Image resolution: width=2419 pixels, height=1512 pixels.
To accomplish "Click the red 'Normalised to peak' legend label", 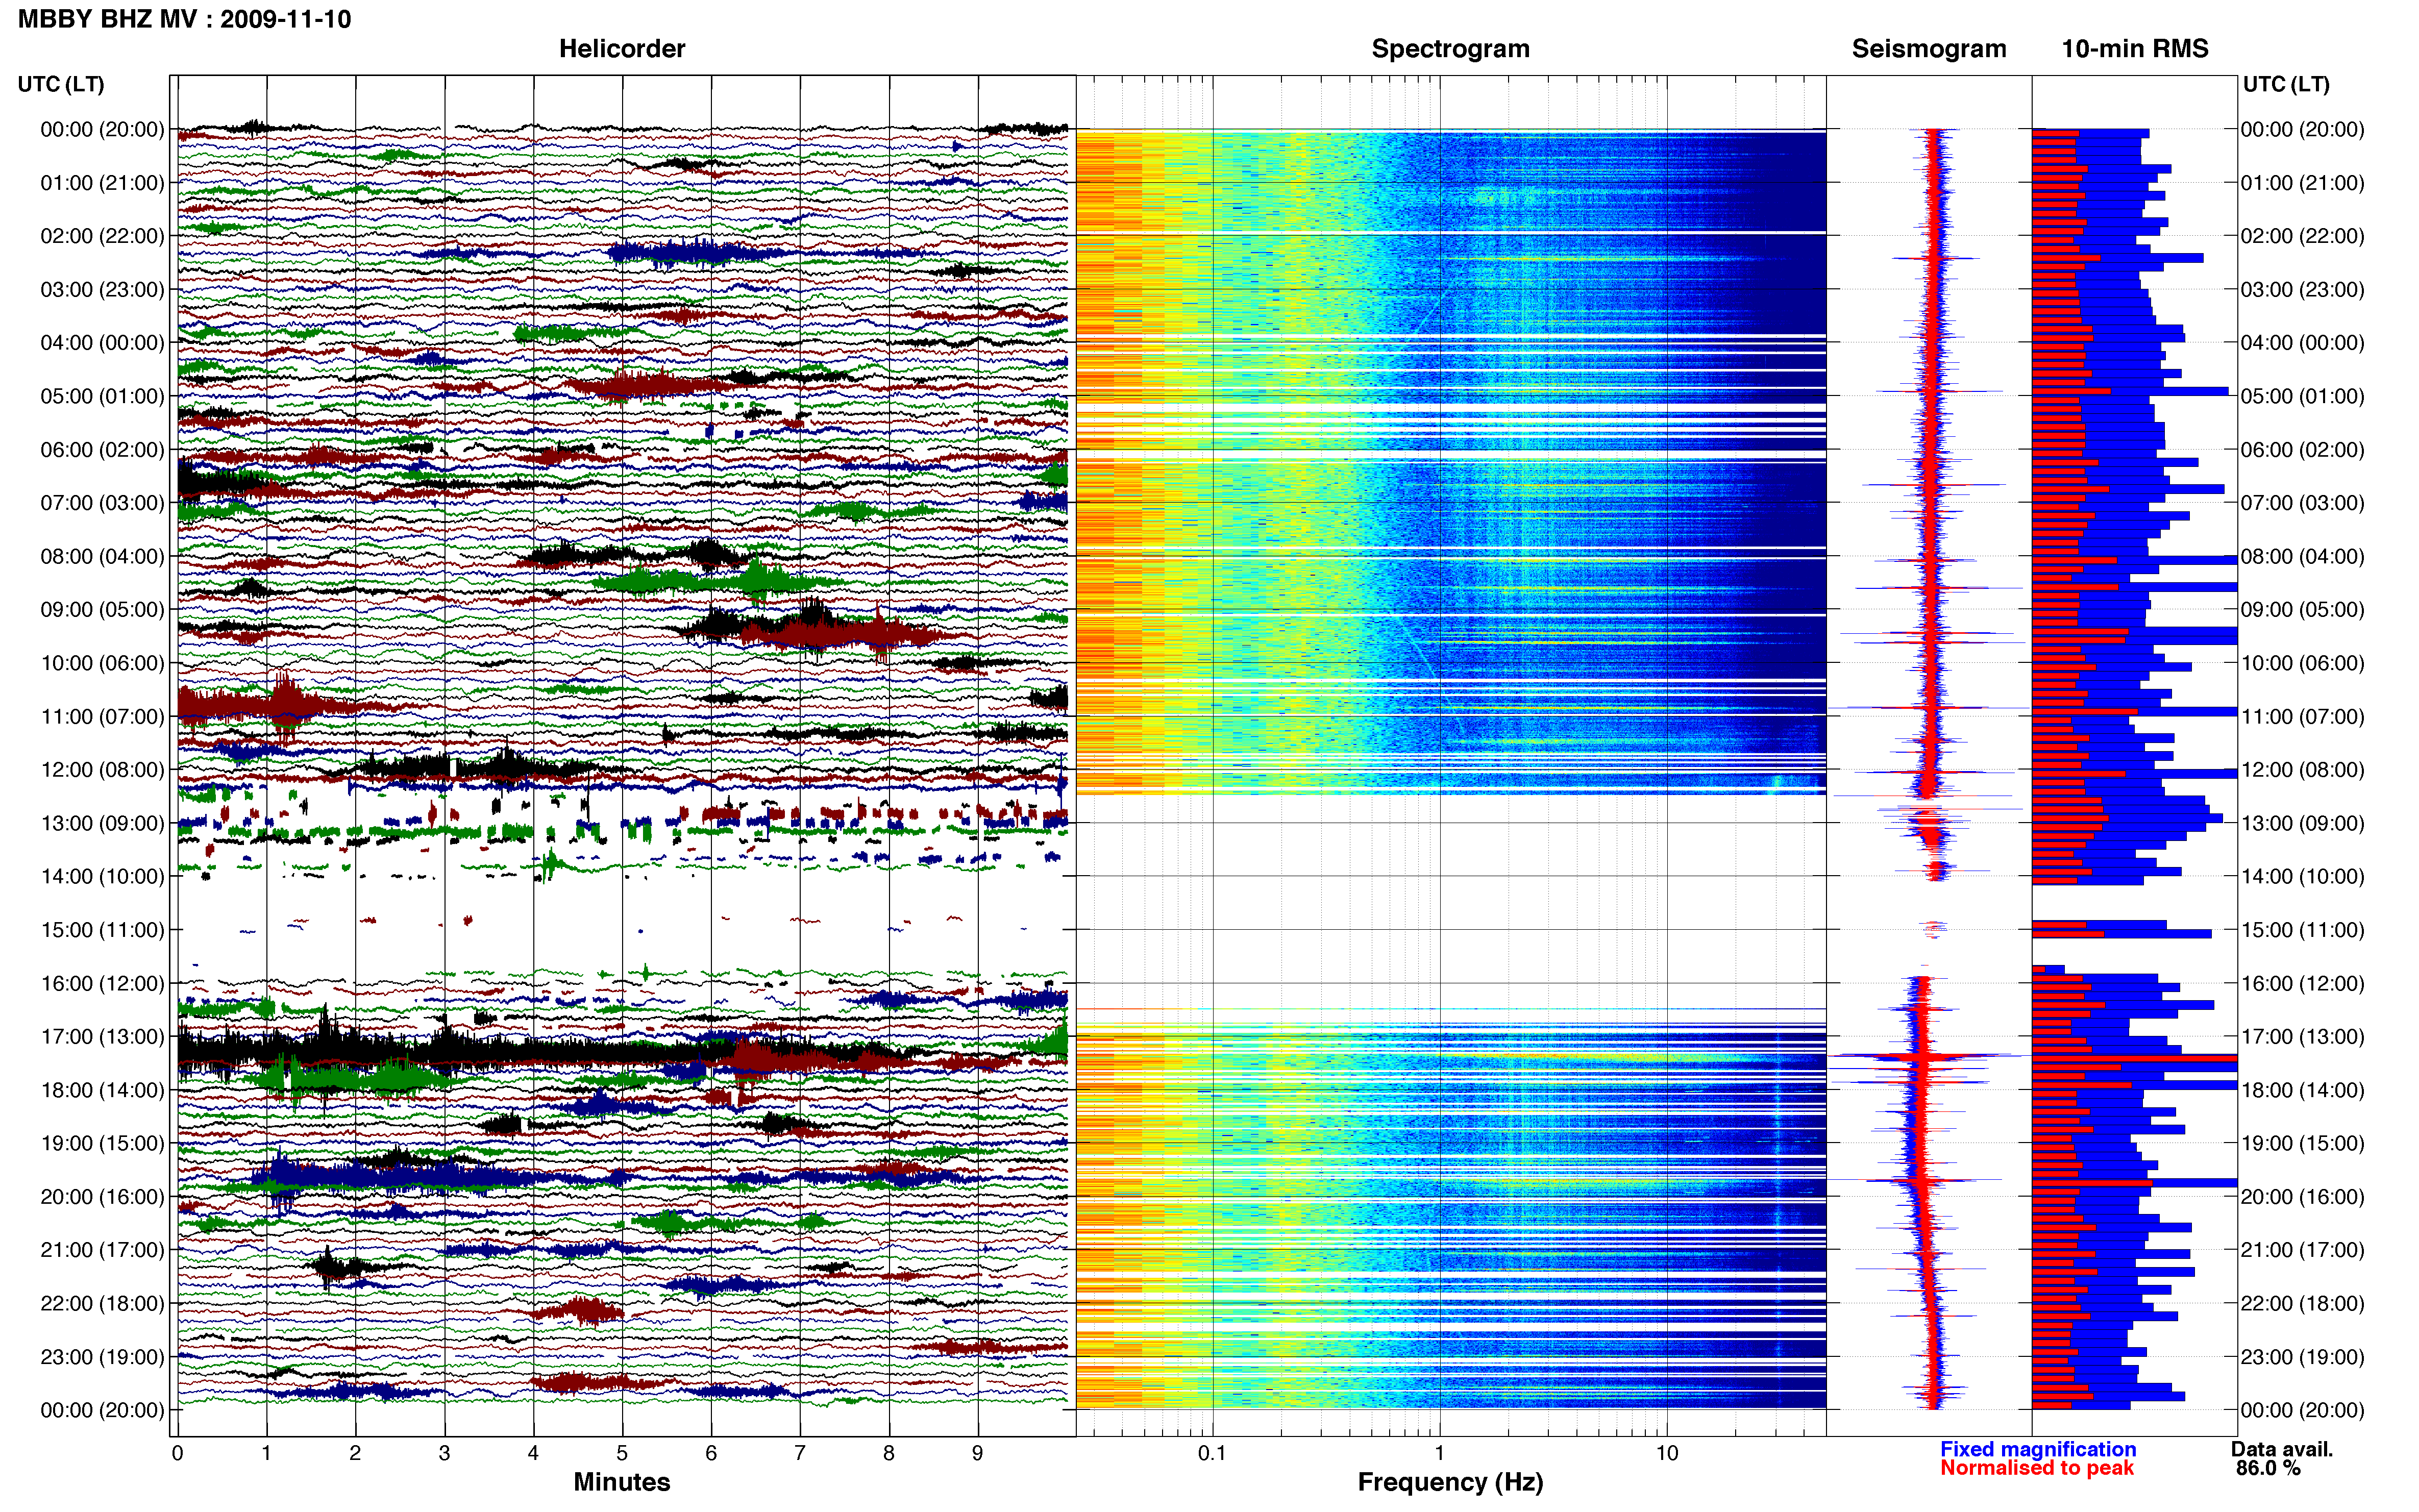I will (x=2037, y=1468).
